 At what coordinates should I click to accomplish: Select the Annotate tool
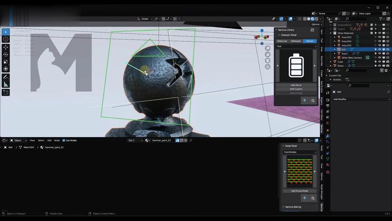point(6,77)
